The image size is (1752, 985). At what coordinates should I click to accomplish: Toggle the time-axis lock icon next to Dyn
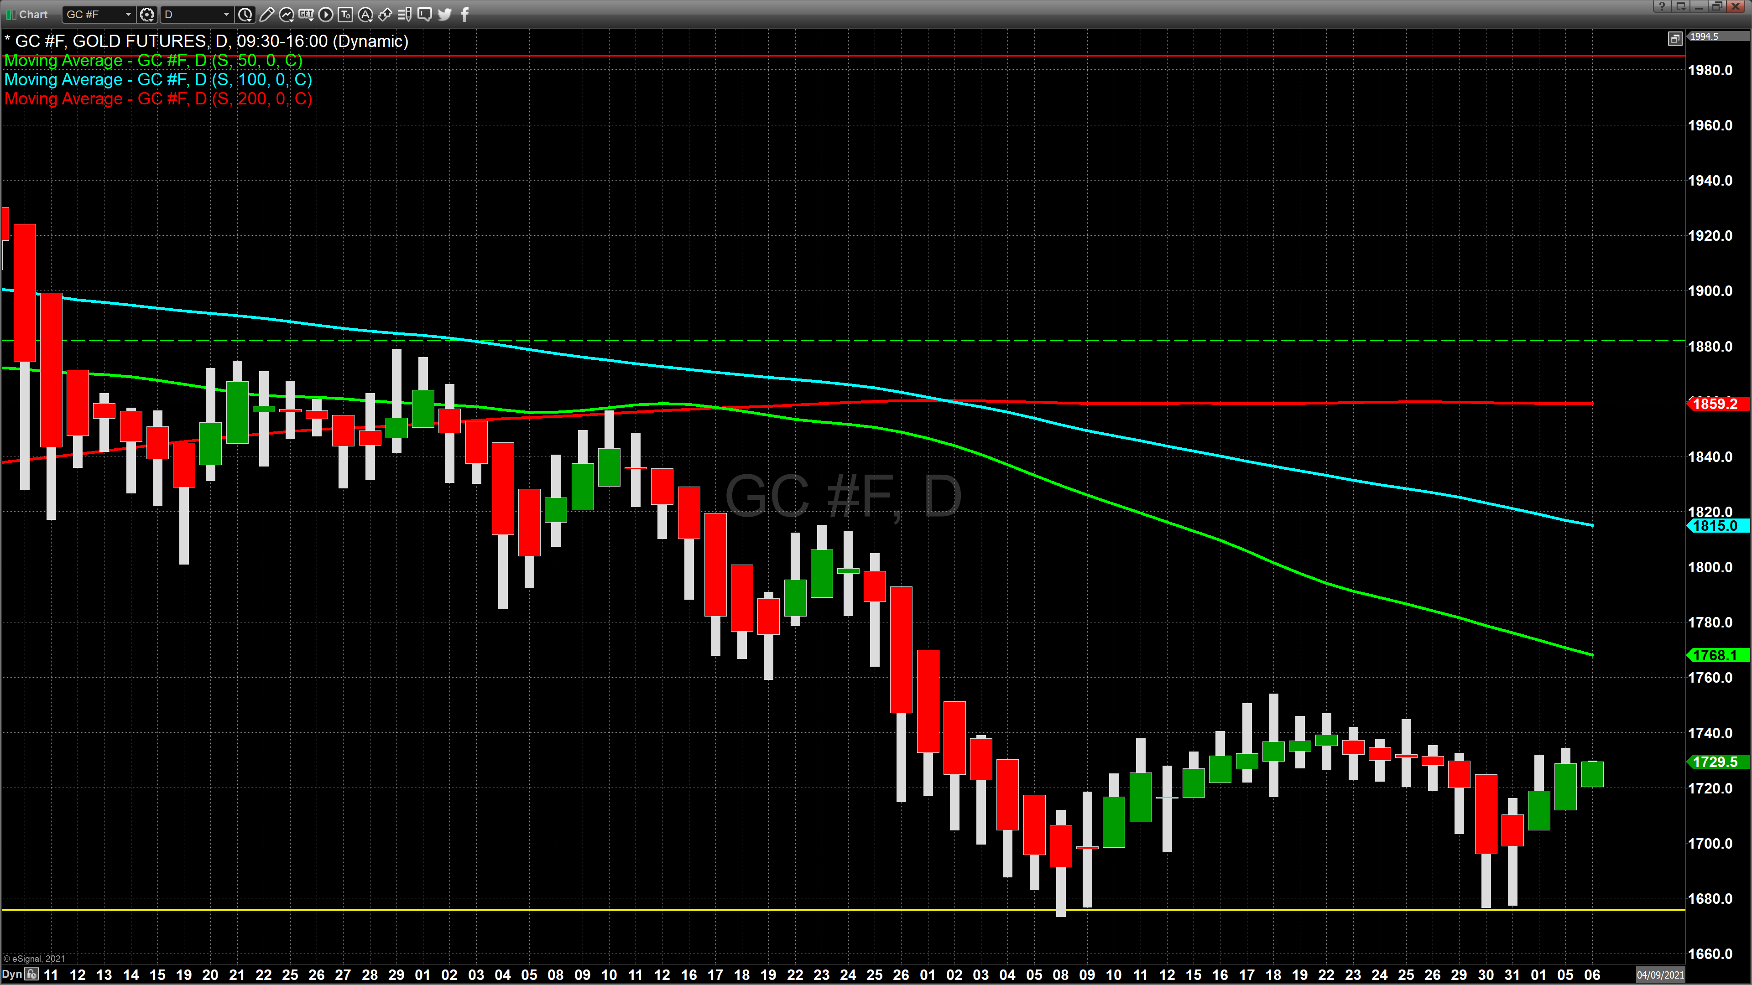(32, 974)
